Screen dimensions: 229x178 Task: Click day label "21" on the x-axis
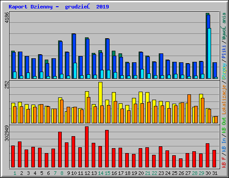click(x=148, y=173)
